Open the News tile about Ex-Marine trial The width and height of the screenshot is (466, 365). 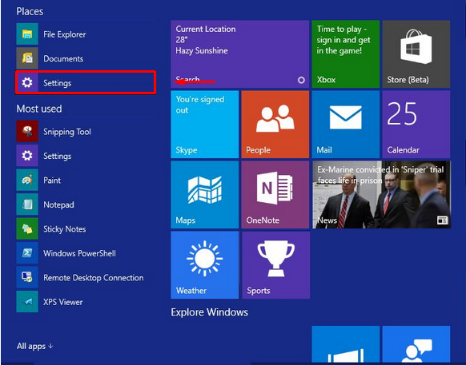[x=381, y=195]
